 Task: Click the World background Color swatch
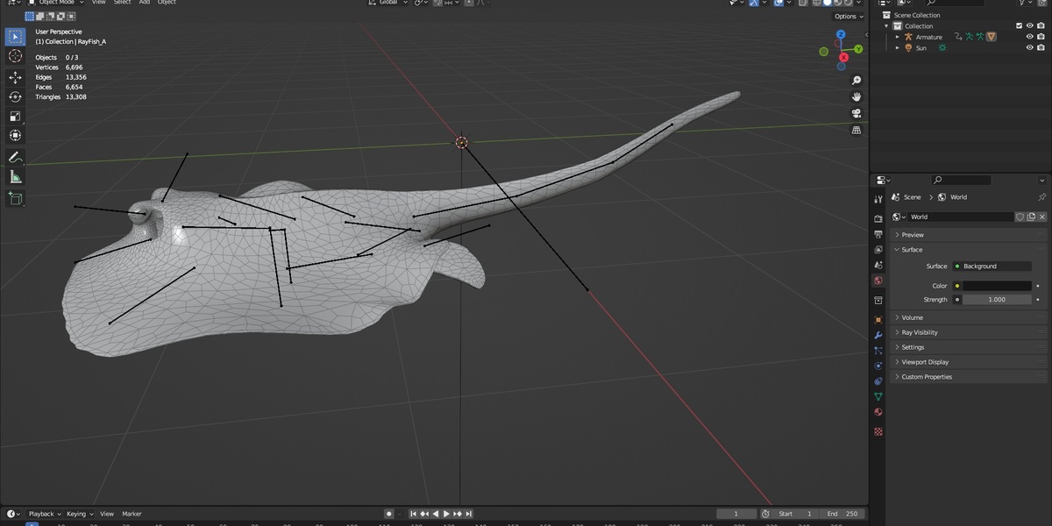[997, 286]
